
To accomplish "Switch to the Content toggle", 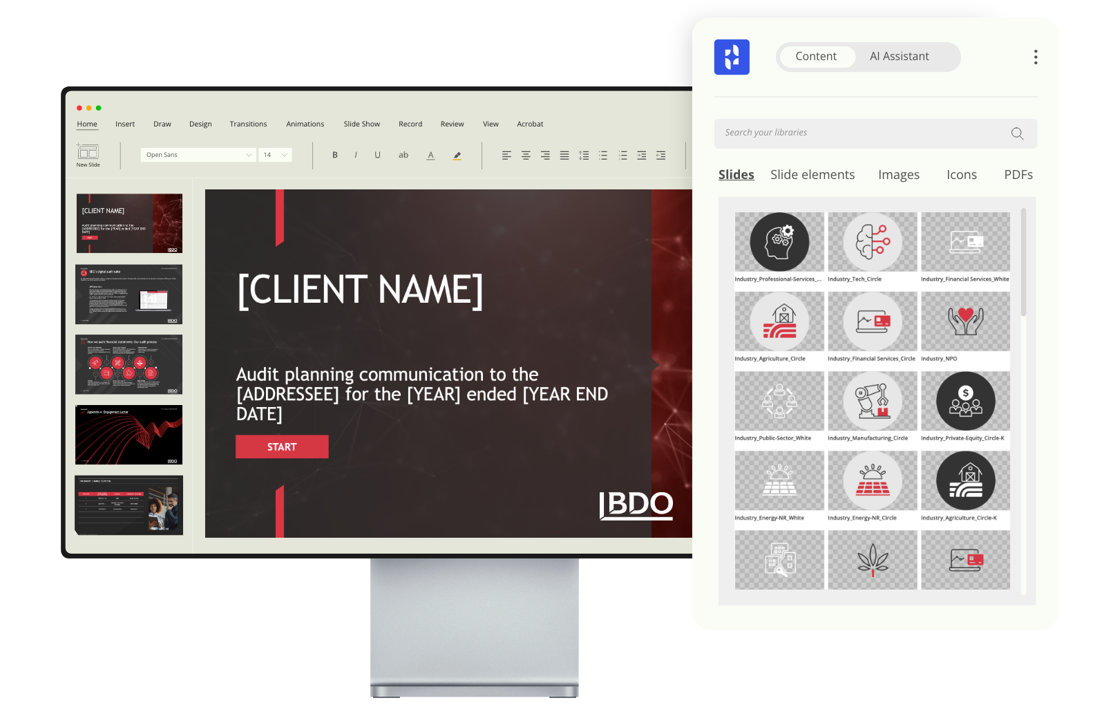I will click(x=816, y=57).
